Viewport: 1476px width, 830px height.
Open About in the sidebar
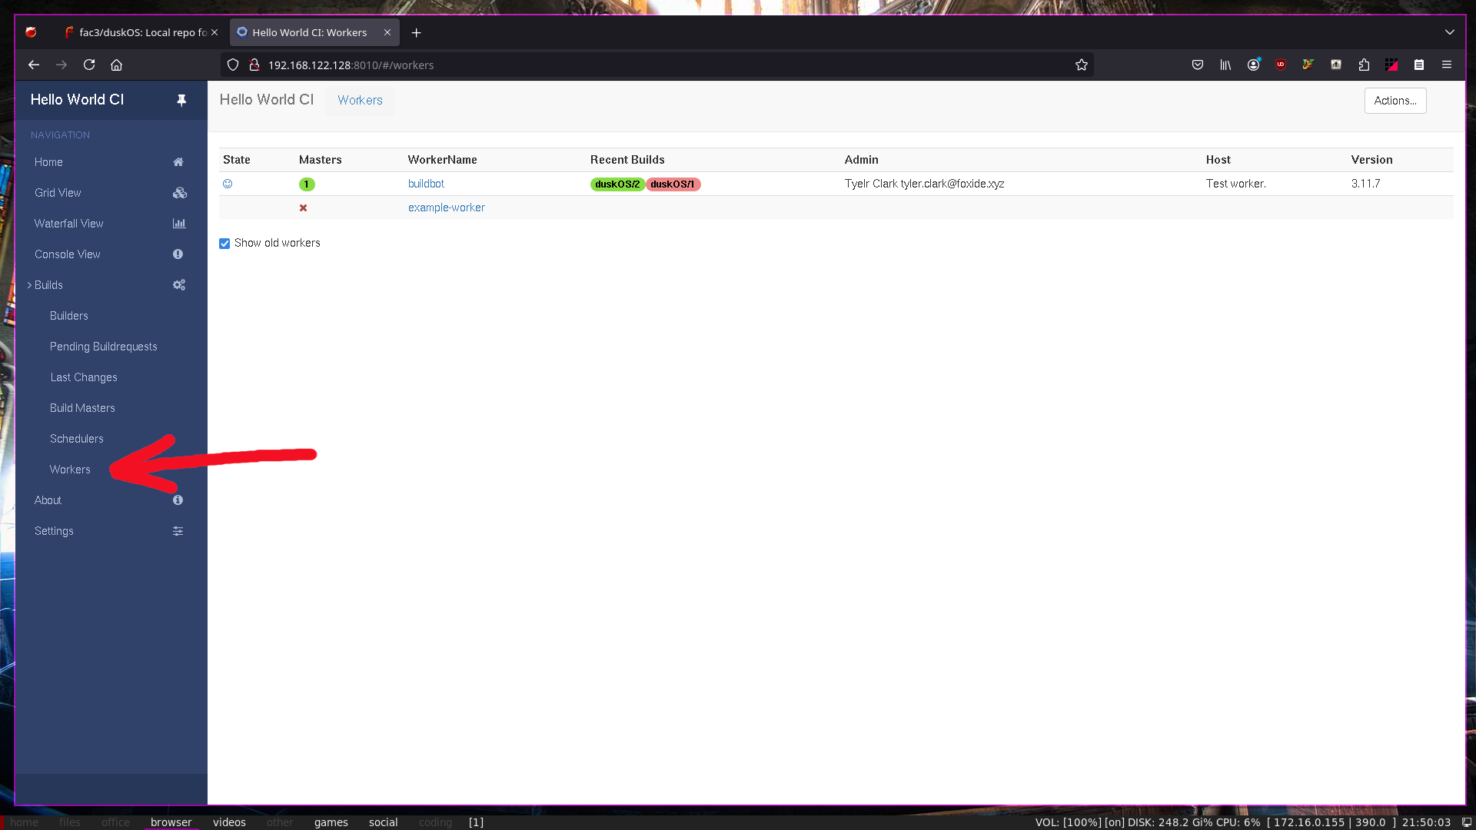pyautogui.click(x=48, y=500)
